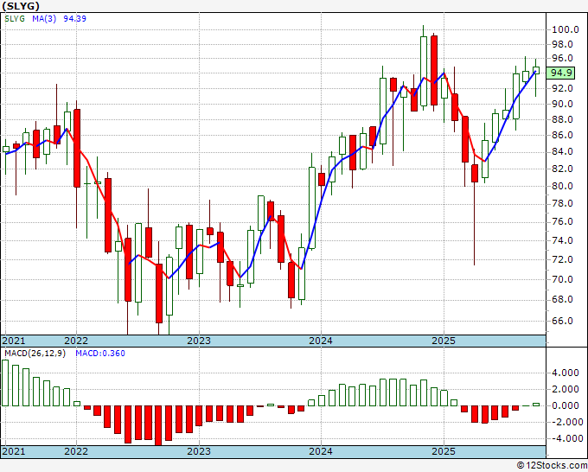Click the 70.0 price axis label
Image resolution: width=588 pixels, height=472 pixels.
562,279
